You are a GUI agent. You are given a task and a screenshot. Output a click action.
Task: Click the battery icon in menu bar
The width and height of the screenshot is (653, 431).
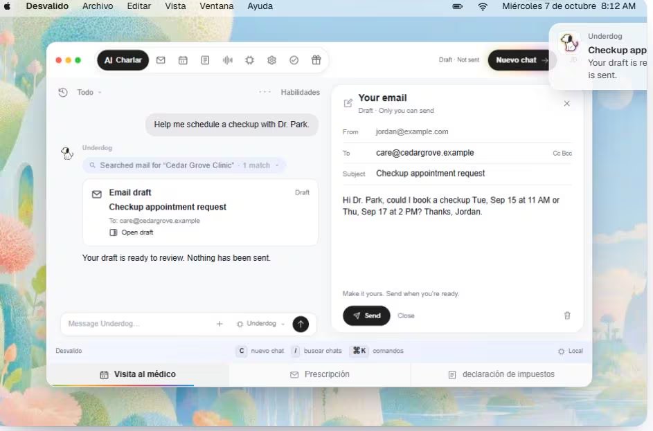[458, 6]
